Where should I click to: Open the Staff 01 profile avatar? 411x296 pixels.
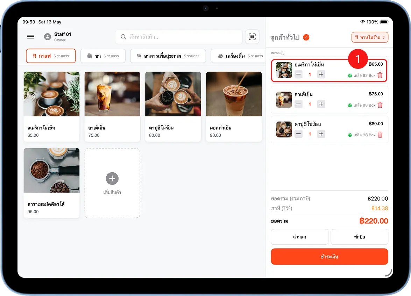pyautogui.click(x=48, y=37)
